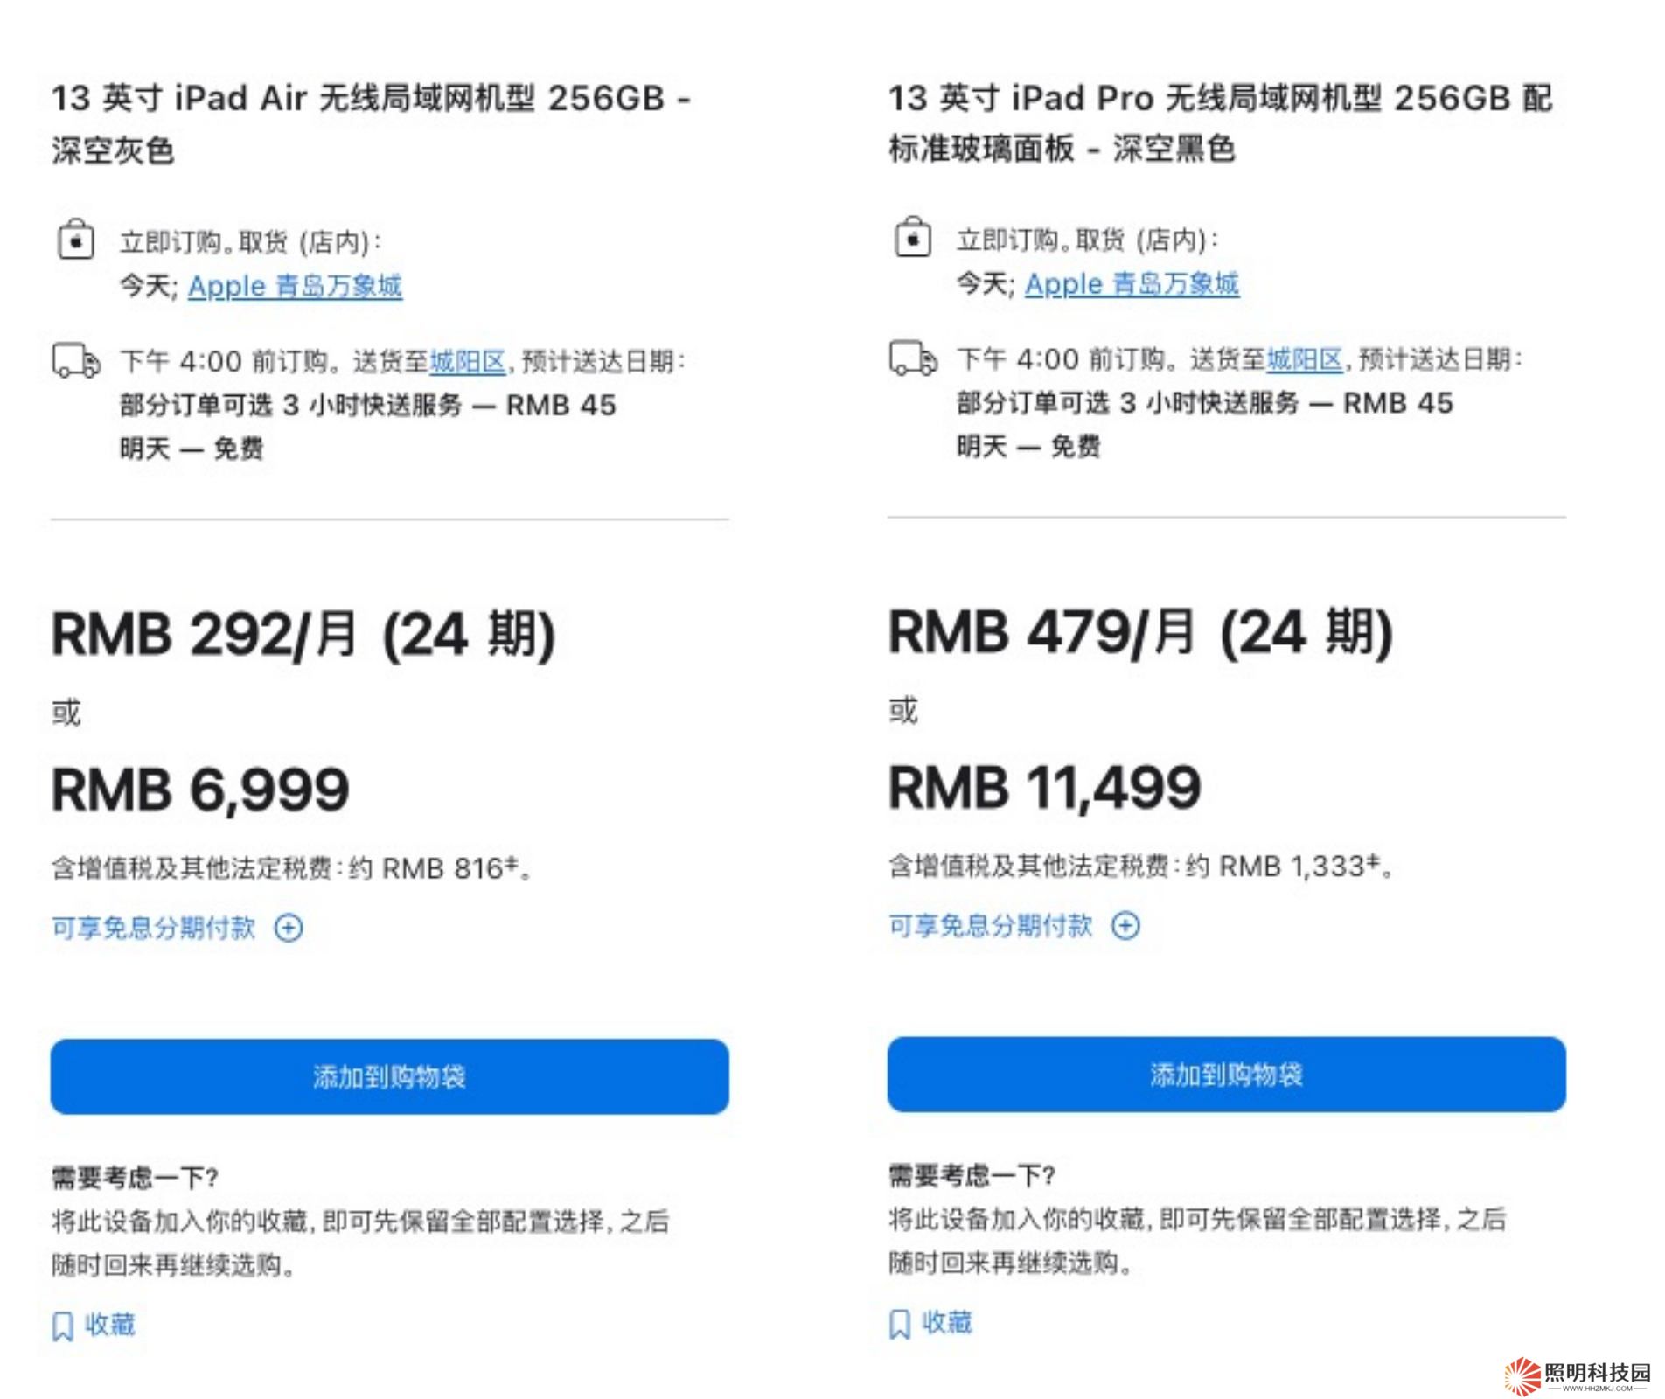Open 可享免息分期付款 link for iPad Pro

pyautogui.click(x=991, y=926)
